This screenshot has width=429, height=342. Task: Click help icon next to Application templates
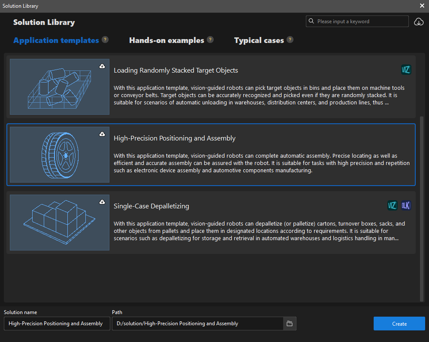coord(105,40)
